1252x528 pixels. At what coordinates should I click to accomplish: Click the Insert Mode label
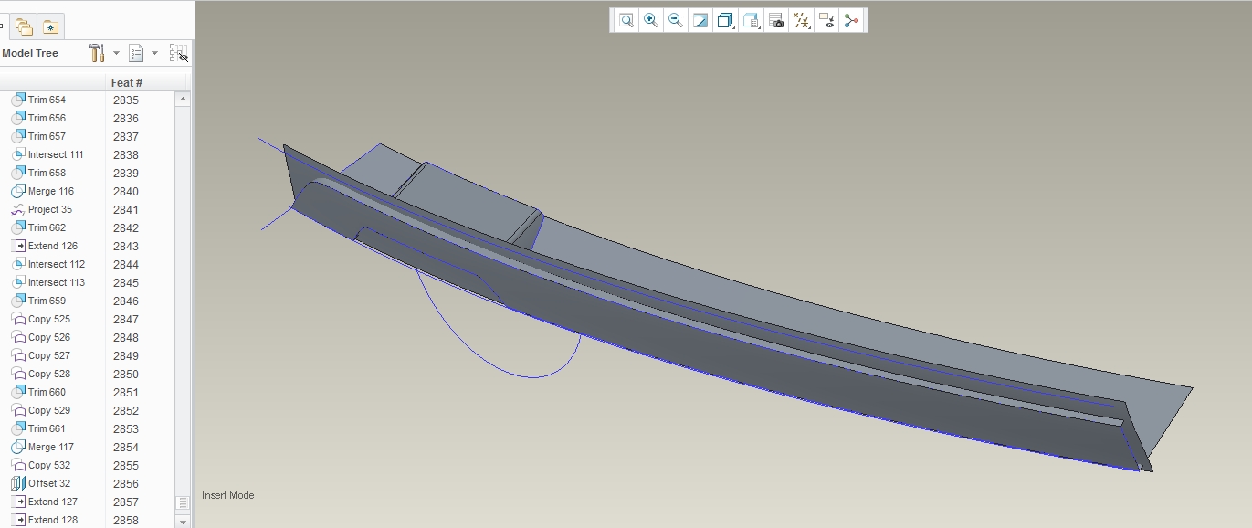pyautogui.click(x=228, y=495)
